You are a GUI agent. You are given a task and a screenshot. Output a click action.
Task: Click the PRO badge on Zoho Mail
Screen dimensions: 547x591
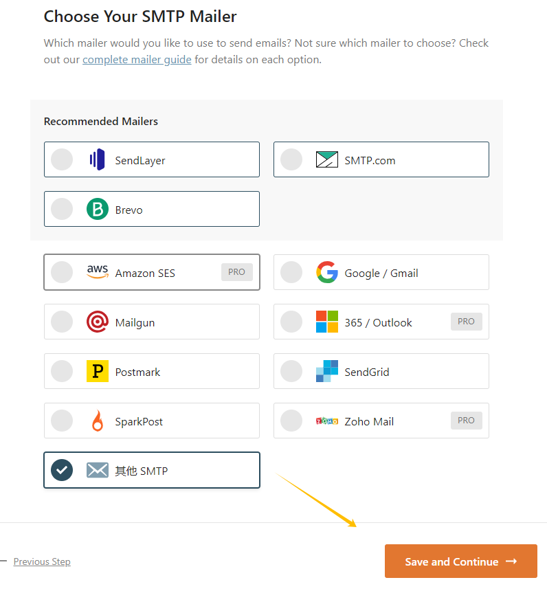(466, 421)
